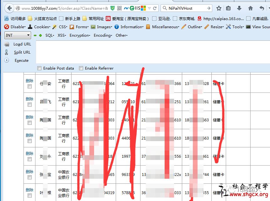Bookmark this page with the star icon

coord(219,8)
